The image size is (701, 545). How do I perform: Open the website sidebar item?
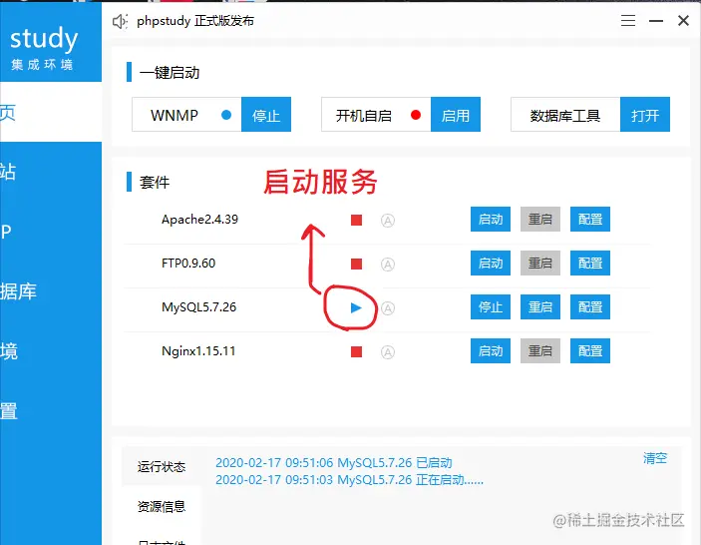tap(51, 172)
